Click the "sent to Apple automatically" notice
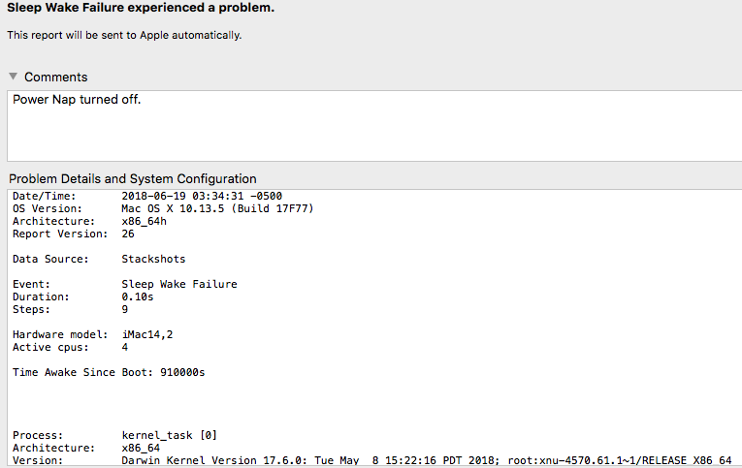Viewport: 742px width, 468px height. (124, 36)
